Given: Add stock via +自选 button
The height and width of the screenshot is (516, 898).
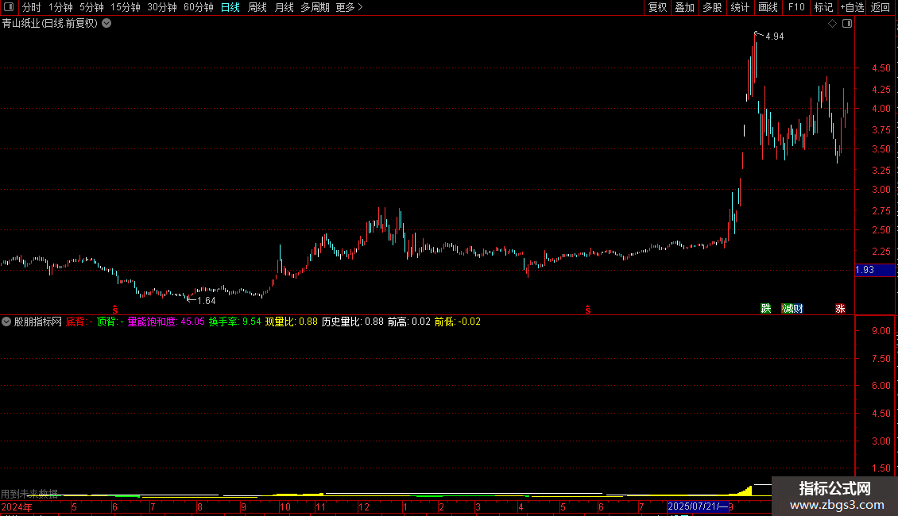Looking at the screenshot, I should point(852,7).
